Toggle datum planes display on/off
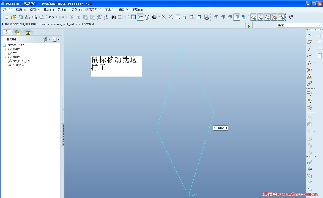 tap(253, 17)
